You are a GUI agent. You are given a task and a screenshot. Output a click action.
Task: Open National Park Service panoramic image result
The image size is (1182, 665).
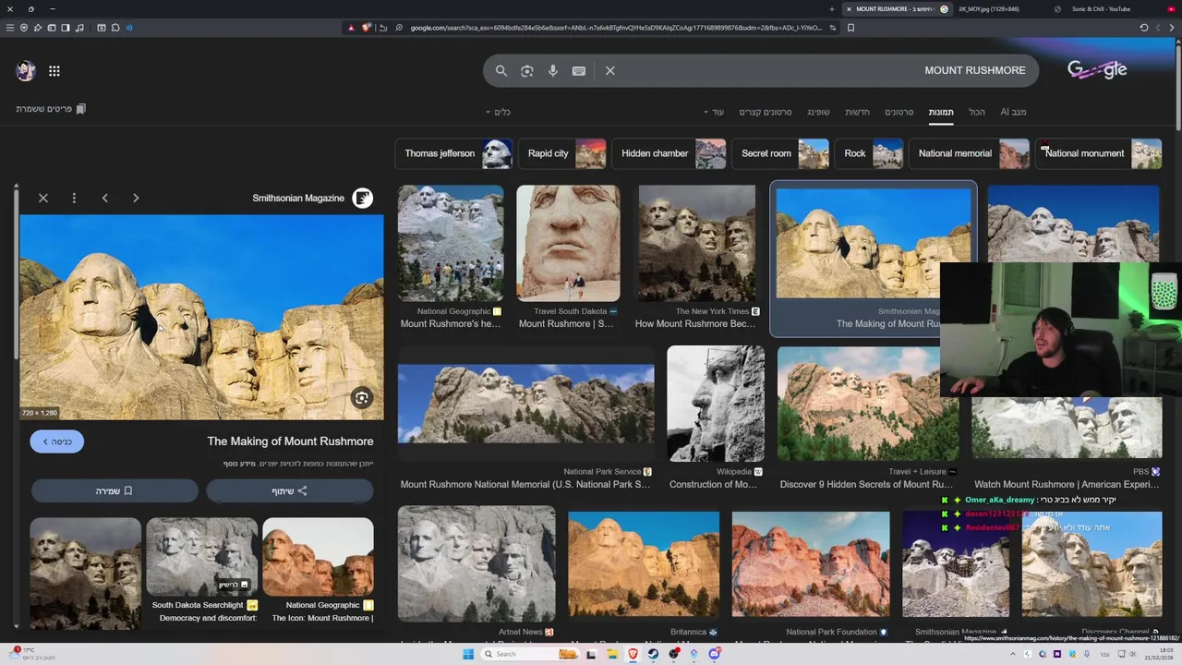pyautogui.click(x=525, y=404)
